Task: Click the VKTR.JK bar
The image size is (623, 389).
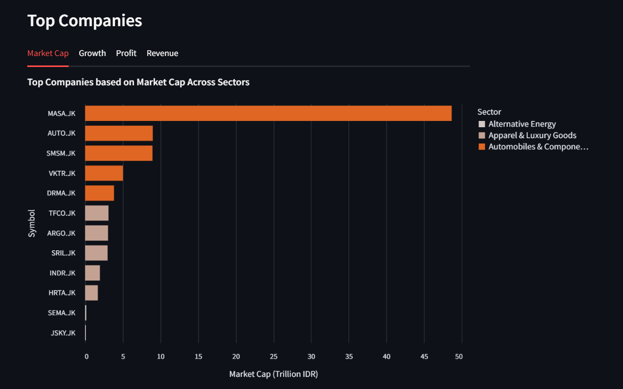Action: point(104,173)
